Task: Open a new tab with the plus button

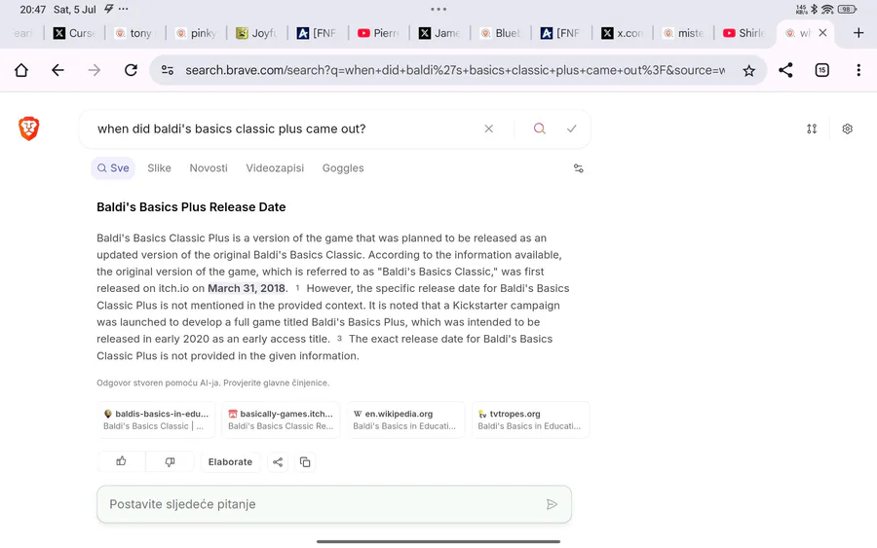Action: pyautogui.click(x=858, y=33)
